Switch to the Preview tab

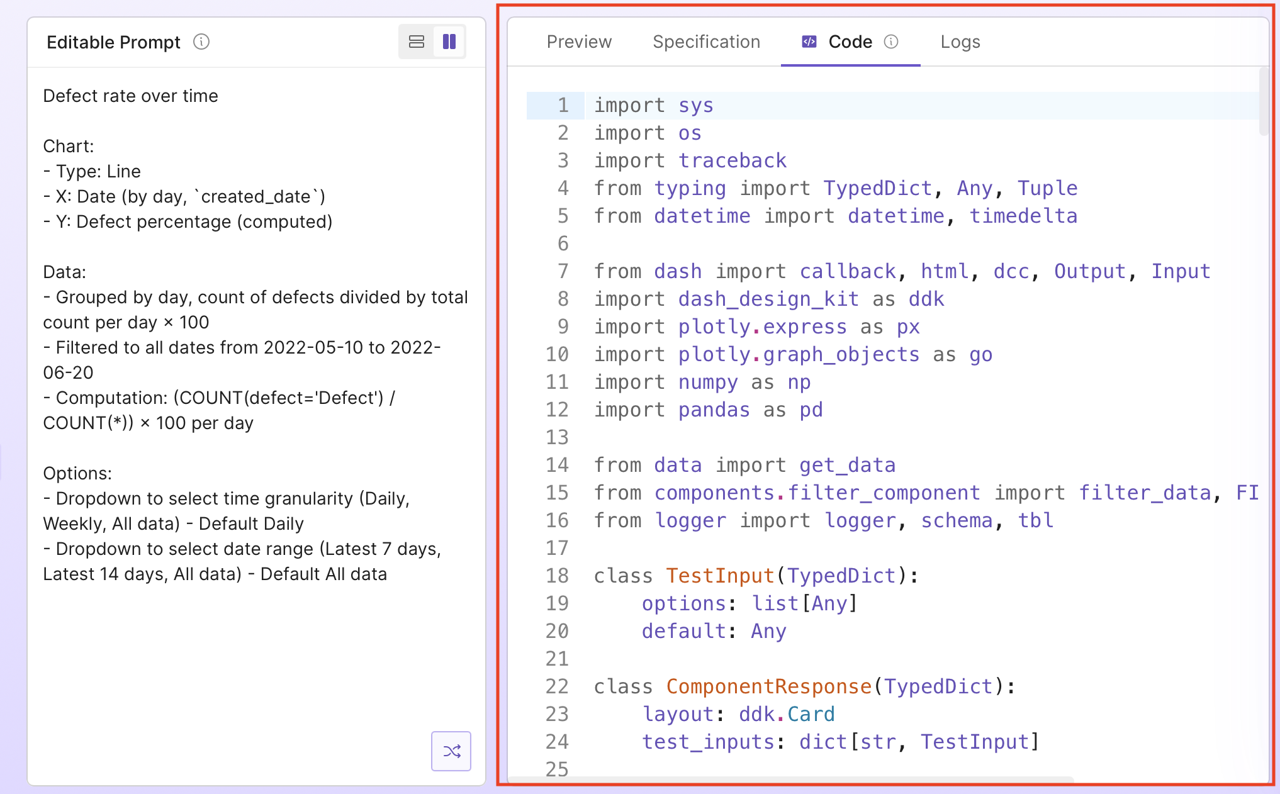click(578, 42)
